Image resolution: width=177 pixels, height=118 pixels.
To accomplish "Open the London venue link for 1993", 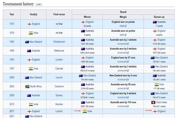I will (x=59, y=60).
